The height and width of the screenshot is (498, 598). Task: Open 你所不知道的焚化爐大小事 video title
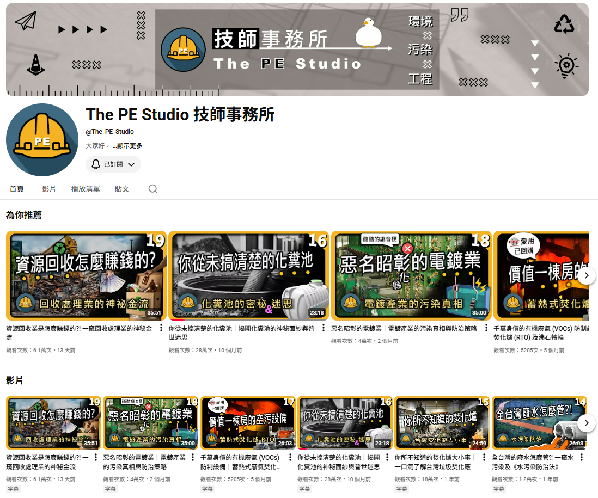tap(435, 462)
